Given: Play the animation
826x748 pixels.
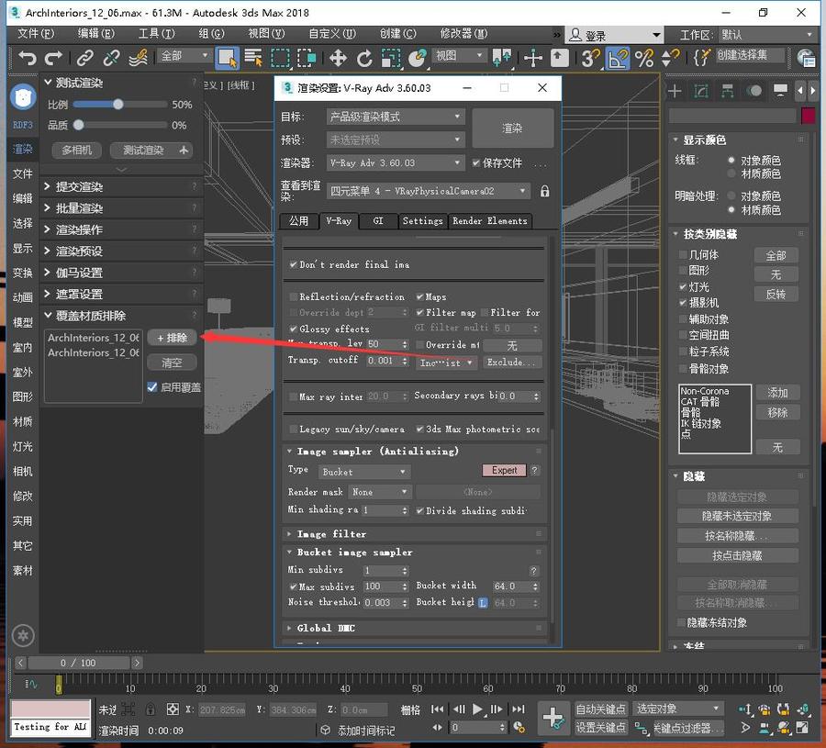Looking at the screenshot, I should 477,709.
